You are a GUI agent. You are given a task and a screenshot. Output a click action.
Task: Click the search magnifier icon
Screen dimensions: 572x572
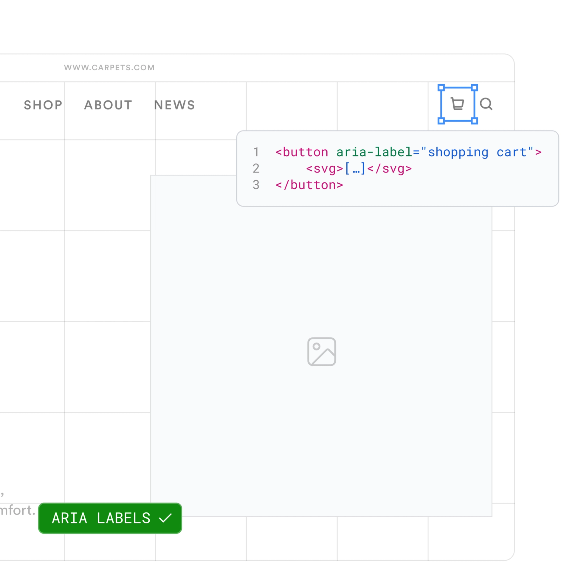tap(486, 104)
